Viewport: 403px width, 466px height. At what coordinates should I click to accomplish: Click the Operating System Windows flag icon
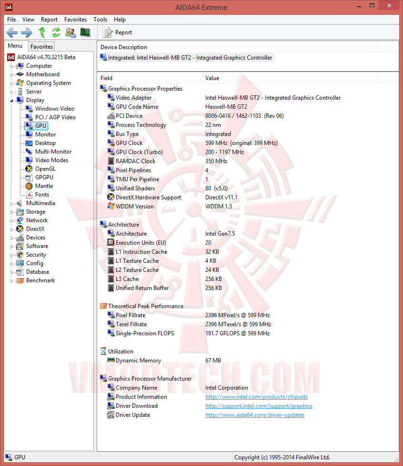pos(20,83)
